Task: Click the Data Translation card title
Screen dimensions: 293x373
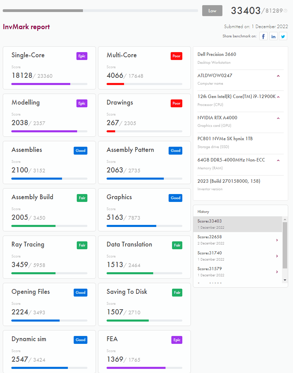Action: pyautogui.click(x=130, y=244)
